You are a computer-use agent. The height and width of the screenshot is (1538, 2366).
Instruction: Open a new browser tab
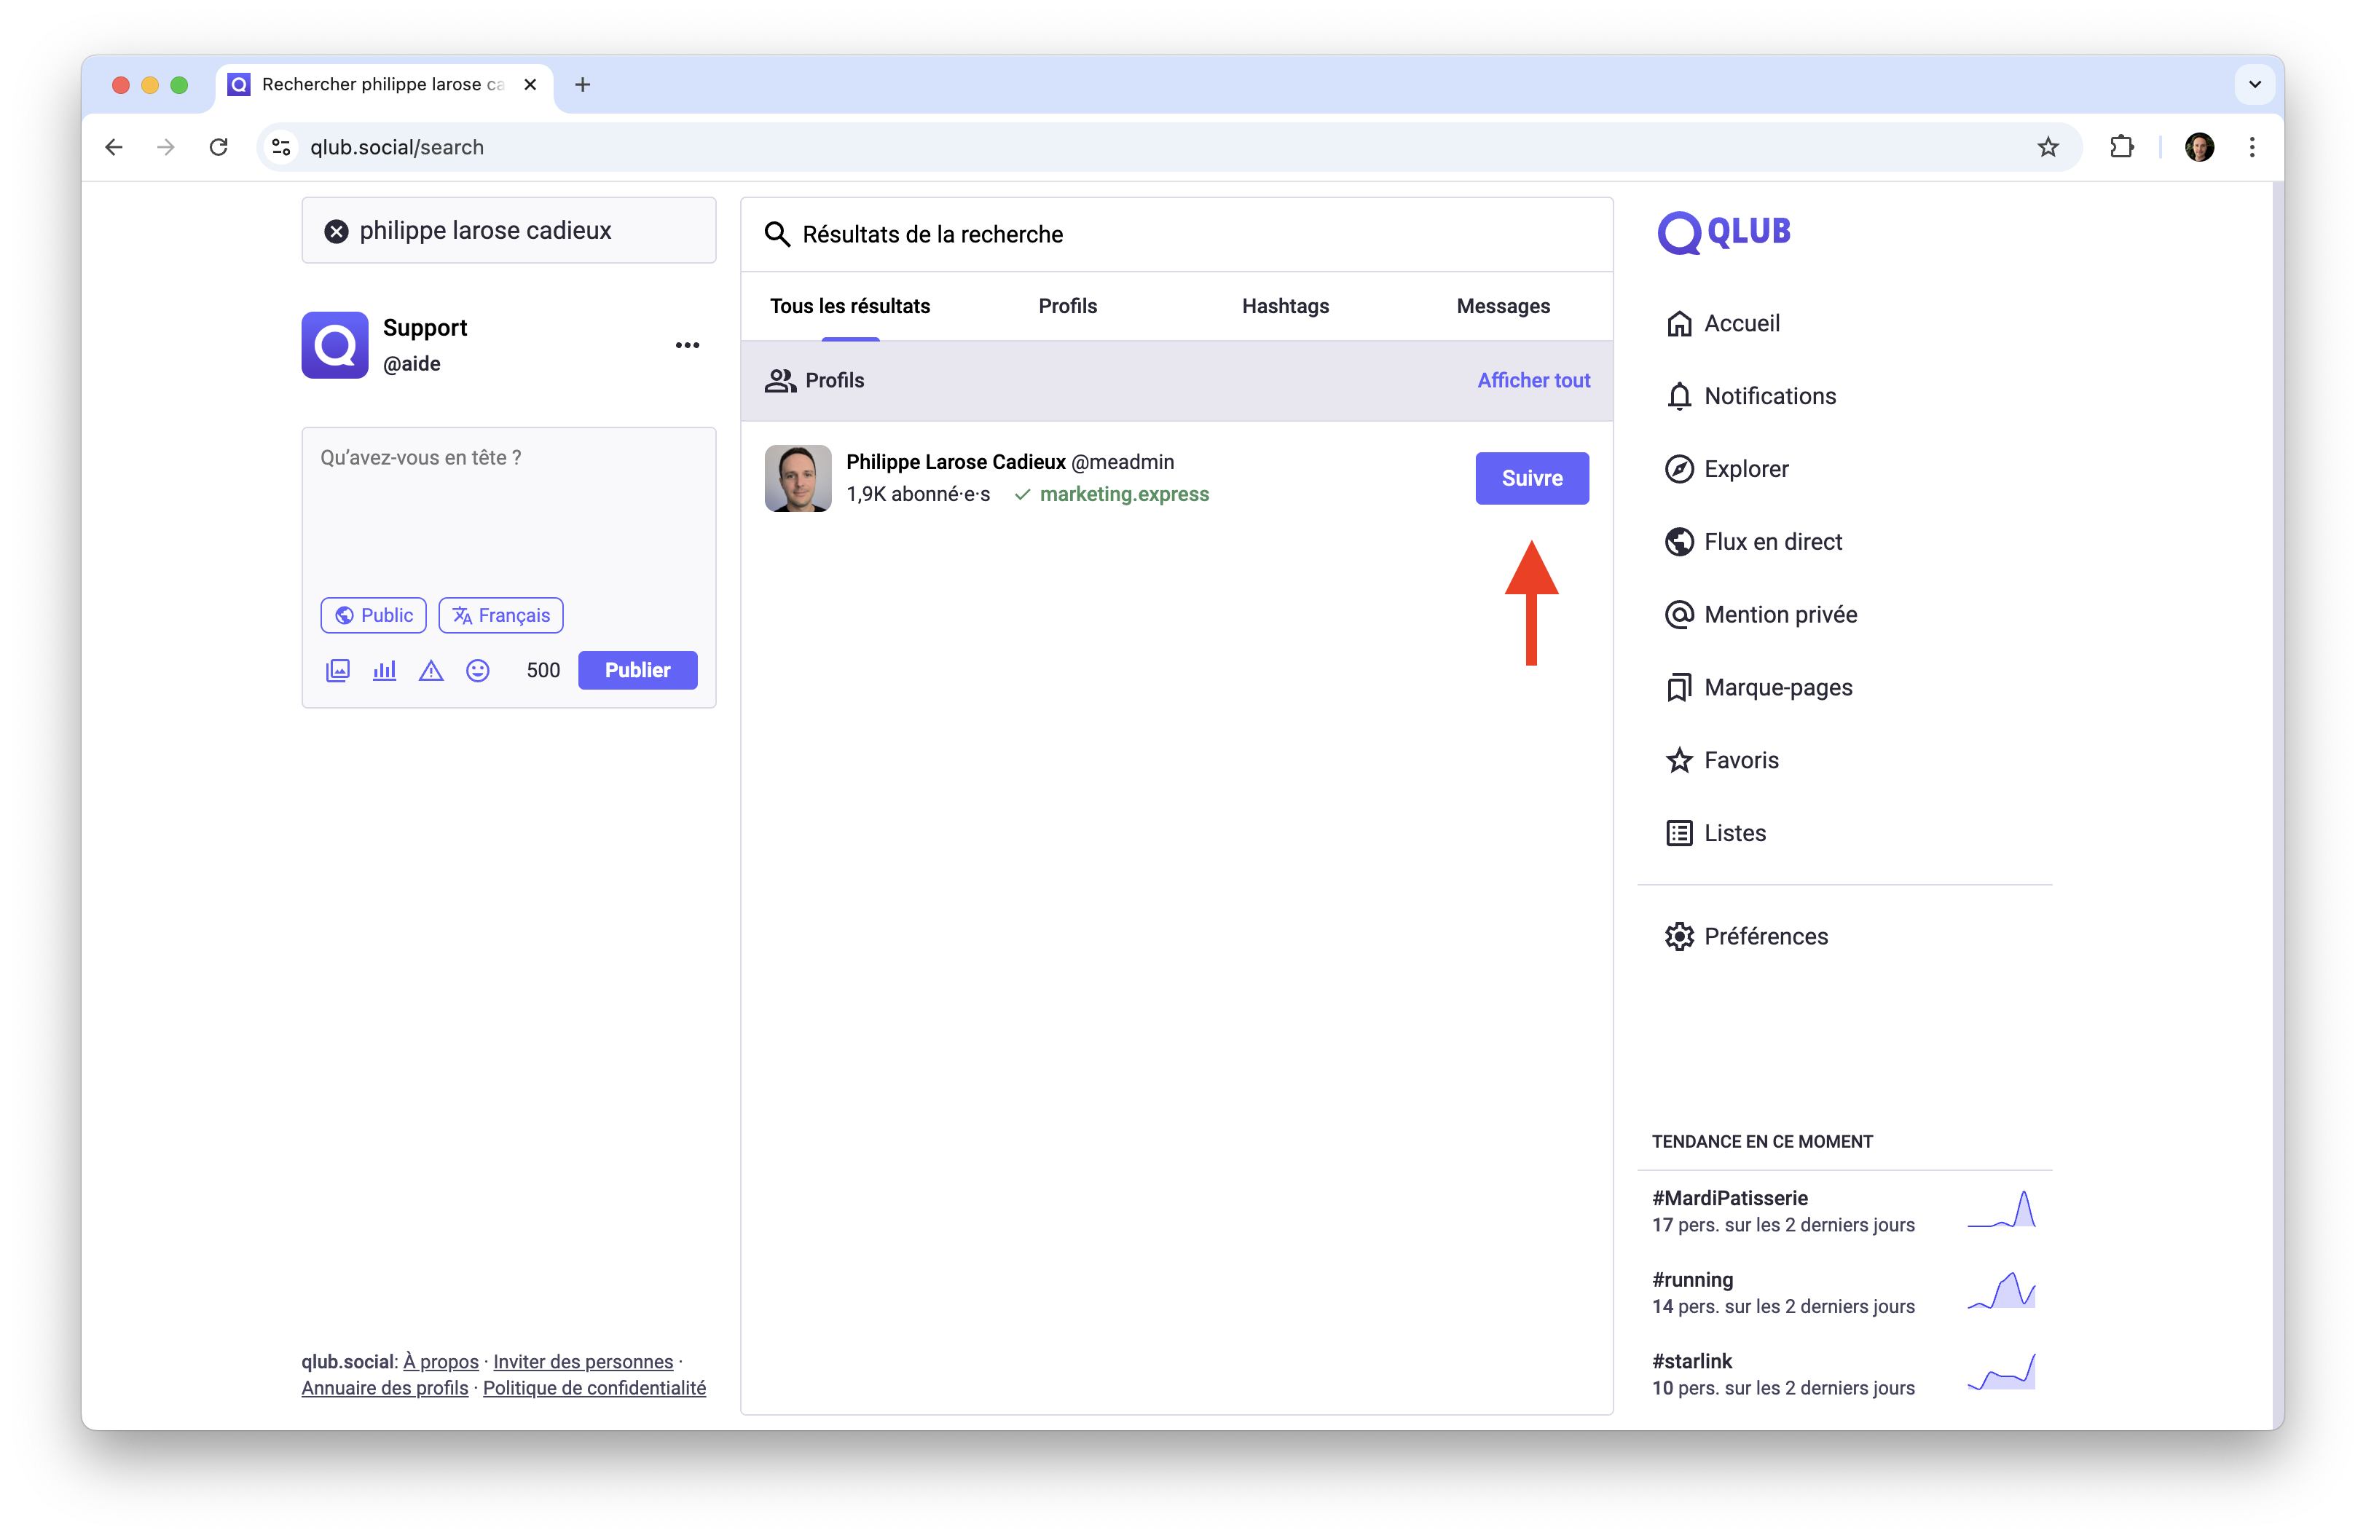pos(583,85)
